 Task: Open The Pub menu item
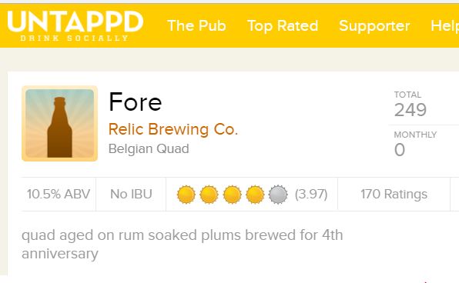[x=196, y=25]
